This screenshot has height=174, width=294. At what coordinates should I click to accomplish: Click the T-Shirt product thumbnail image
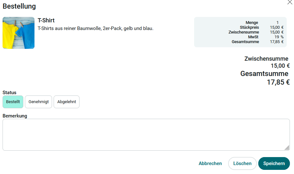pyautogui.click(x=19, y=33)
